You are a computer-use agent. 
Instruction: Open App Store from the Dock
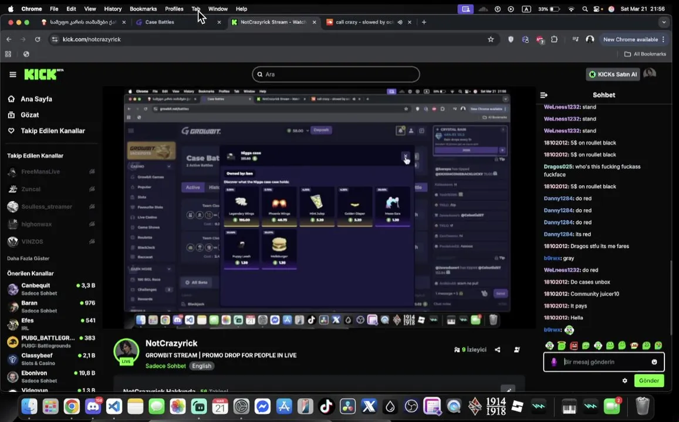click(283, 406)
